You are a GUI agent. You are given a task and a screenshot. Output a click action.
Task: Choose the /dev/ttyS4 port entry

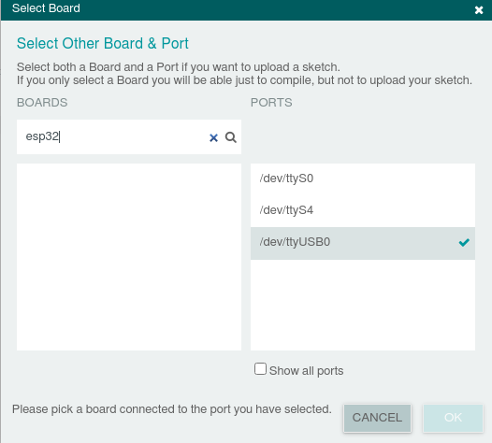(x=363, y=210)
